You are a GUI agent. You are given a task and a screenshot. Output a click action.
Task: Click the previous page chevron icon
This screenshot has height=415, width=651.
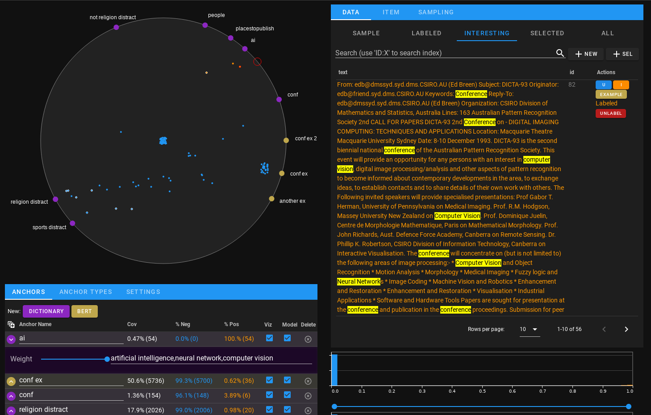(x=604, y=329)
